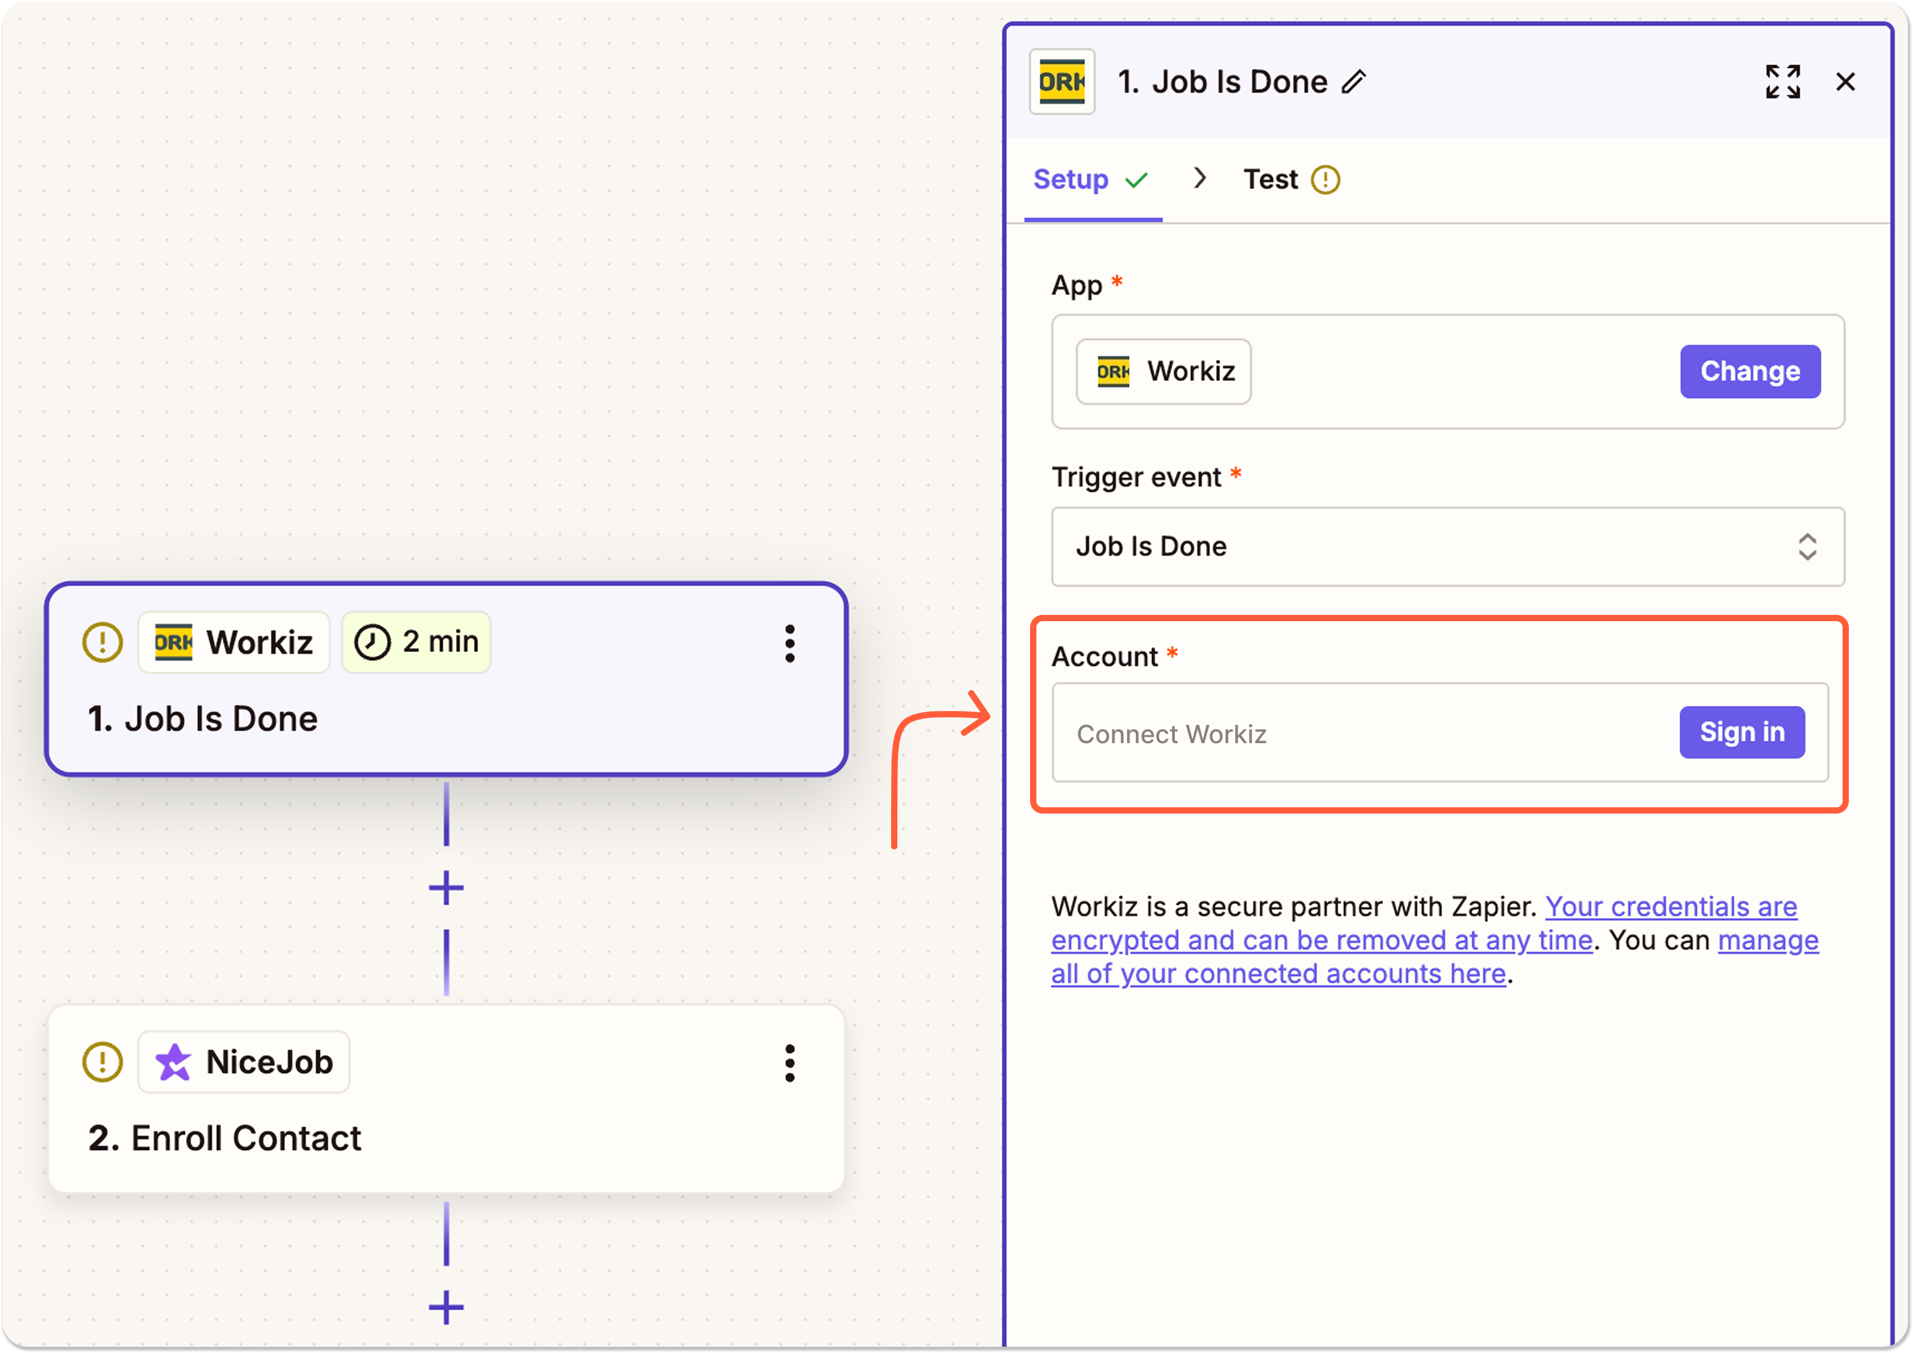Add a step after Enroll Contact
Screen dimensions: 1913x1353
pos(446,1307)
